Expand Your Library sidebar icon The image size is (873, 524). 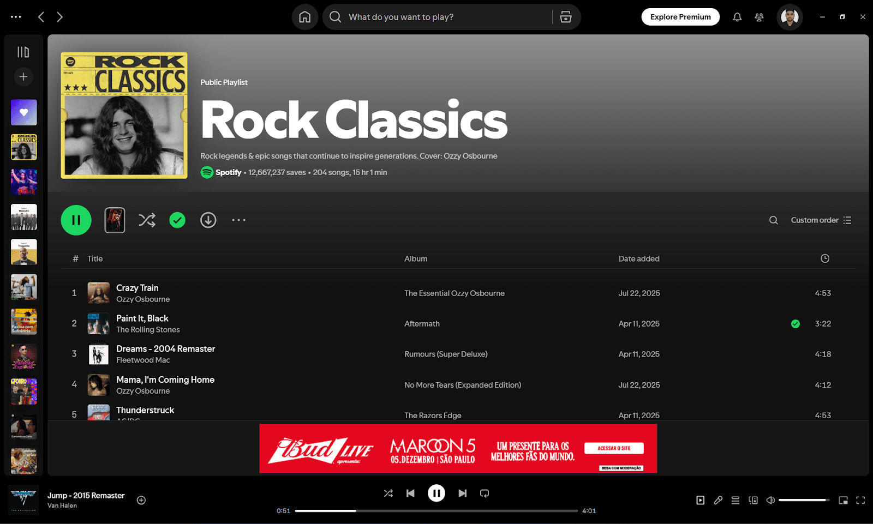[23, 52]
